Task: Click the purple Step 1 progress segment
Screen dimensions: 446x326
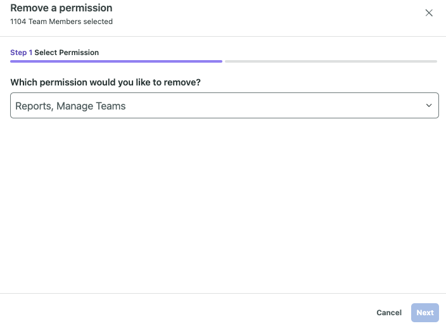Action: coord(116,61)
